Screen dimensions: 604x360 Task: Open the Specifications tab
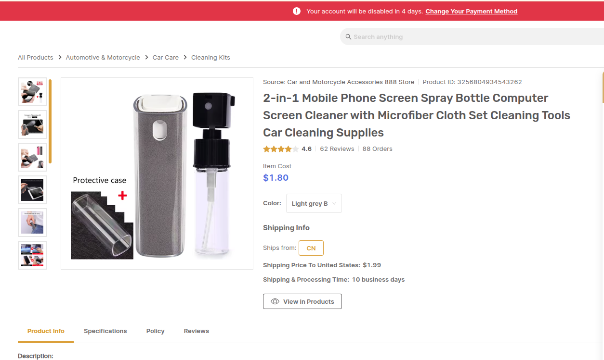[x=105, y=331]
